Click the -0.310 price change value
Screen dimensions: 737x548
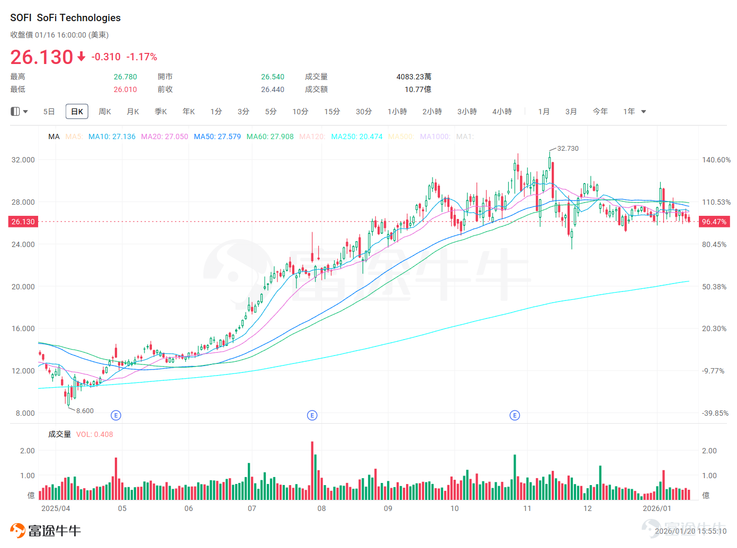106,57
